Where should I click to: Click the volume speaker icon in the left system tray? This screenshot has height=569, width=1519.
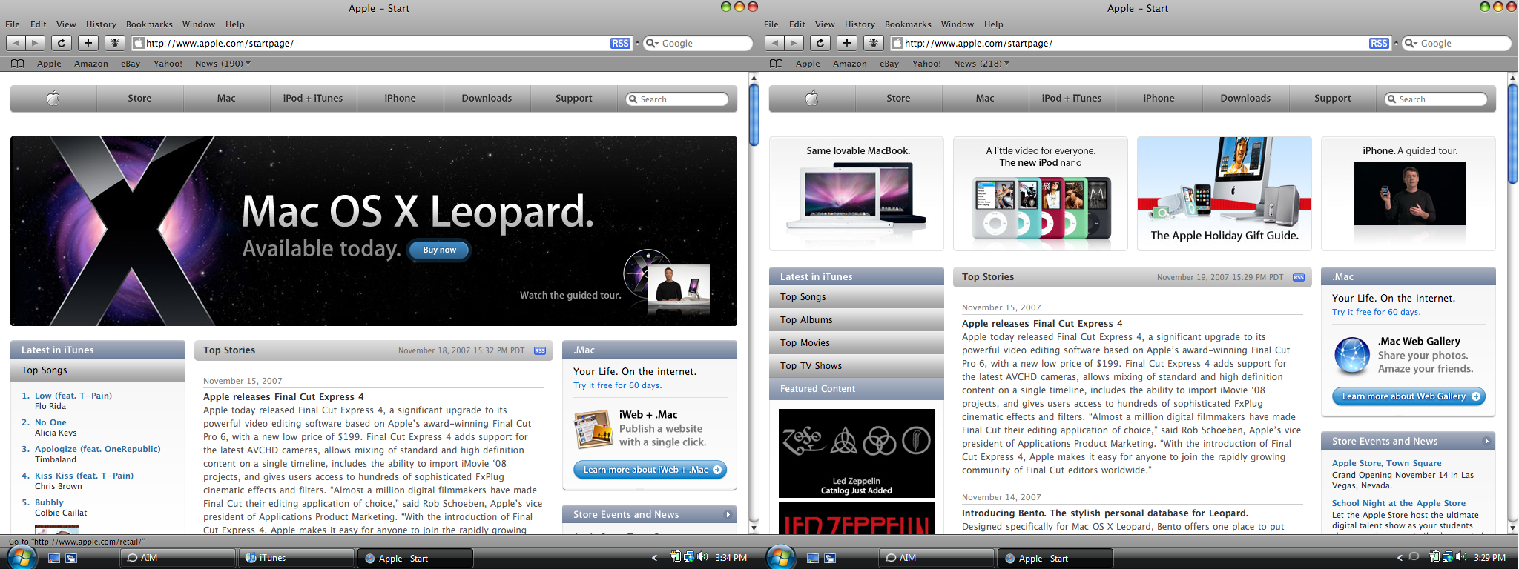[x=702, y=557]
